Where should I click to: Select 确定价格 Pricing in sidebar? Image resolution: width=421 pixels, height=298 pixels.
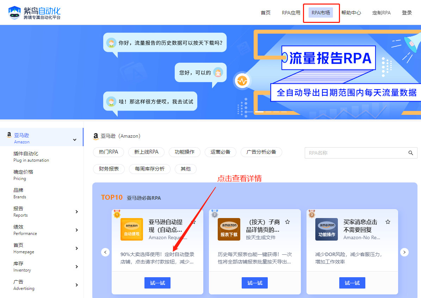click(x=23, y=175)
